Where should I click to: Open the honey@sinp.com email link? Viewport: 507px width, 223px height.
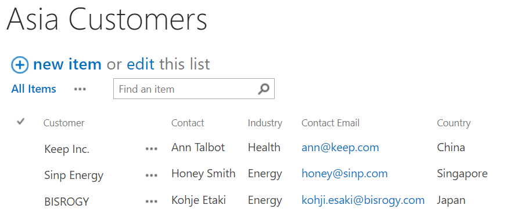(345, 174)
